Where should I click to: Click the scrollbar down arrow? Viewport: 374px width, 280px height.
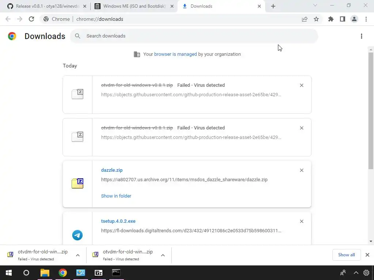[371, 241]
